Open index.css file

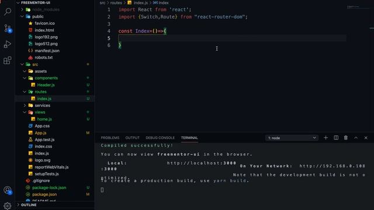[43, 146]
